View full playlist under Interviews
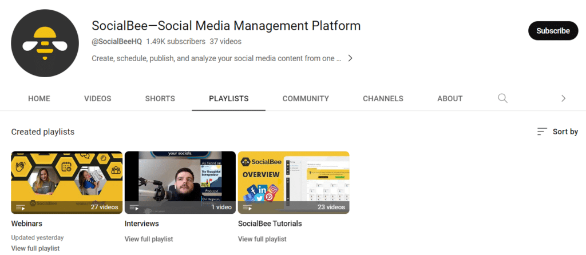Screen dimensions: 586x255 (x=149, y=239)
